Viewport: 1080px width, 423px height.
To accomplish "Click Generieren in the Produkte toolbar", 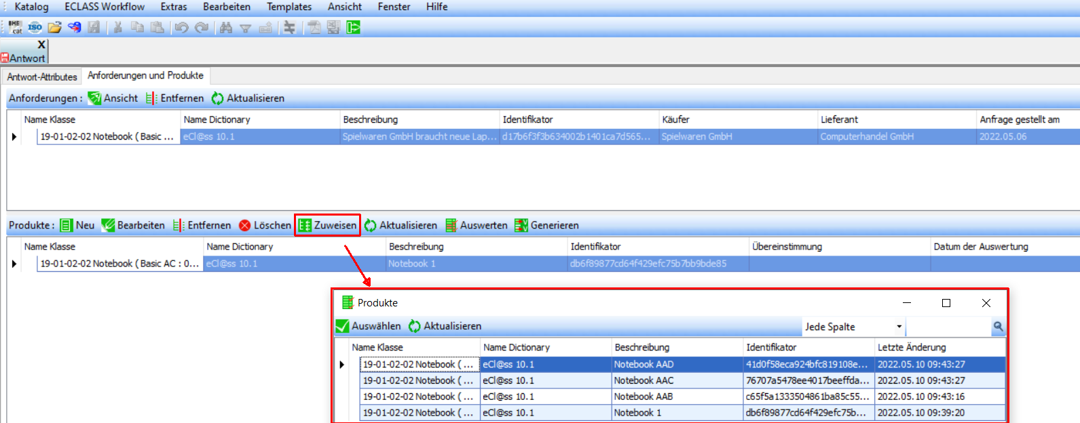I will 547,225.
